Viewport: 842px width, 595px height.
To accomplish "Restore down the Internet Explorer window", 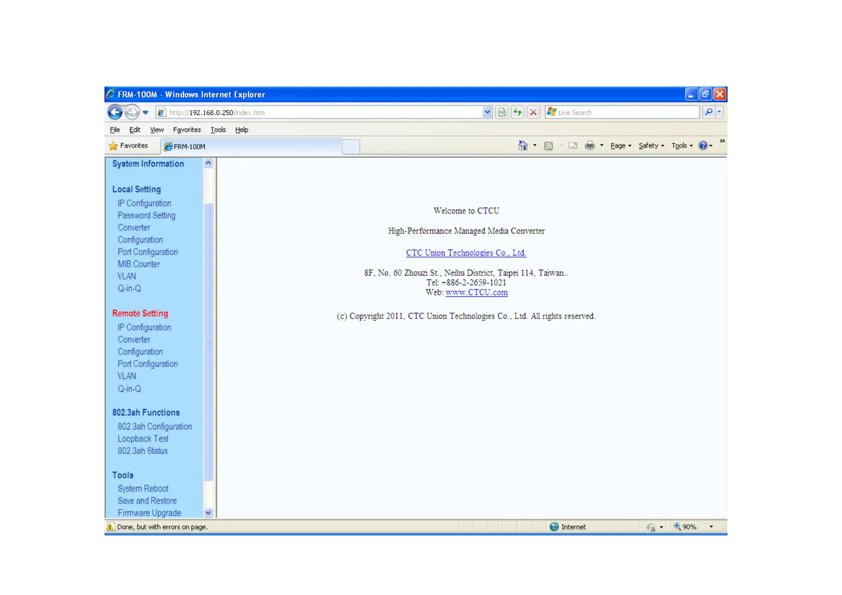I will [705, 94].
